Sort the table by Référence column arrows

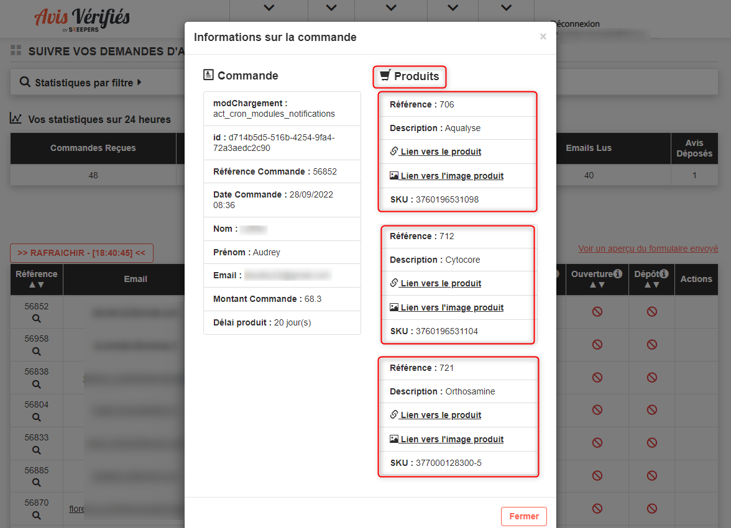tap(37, 284)
